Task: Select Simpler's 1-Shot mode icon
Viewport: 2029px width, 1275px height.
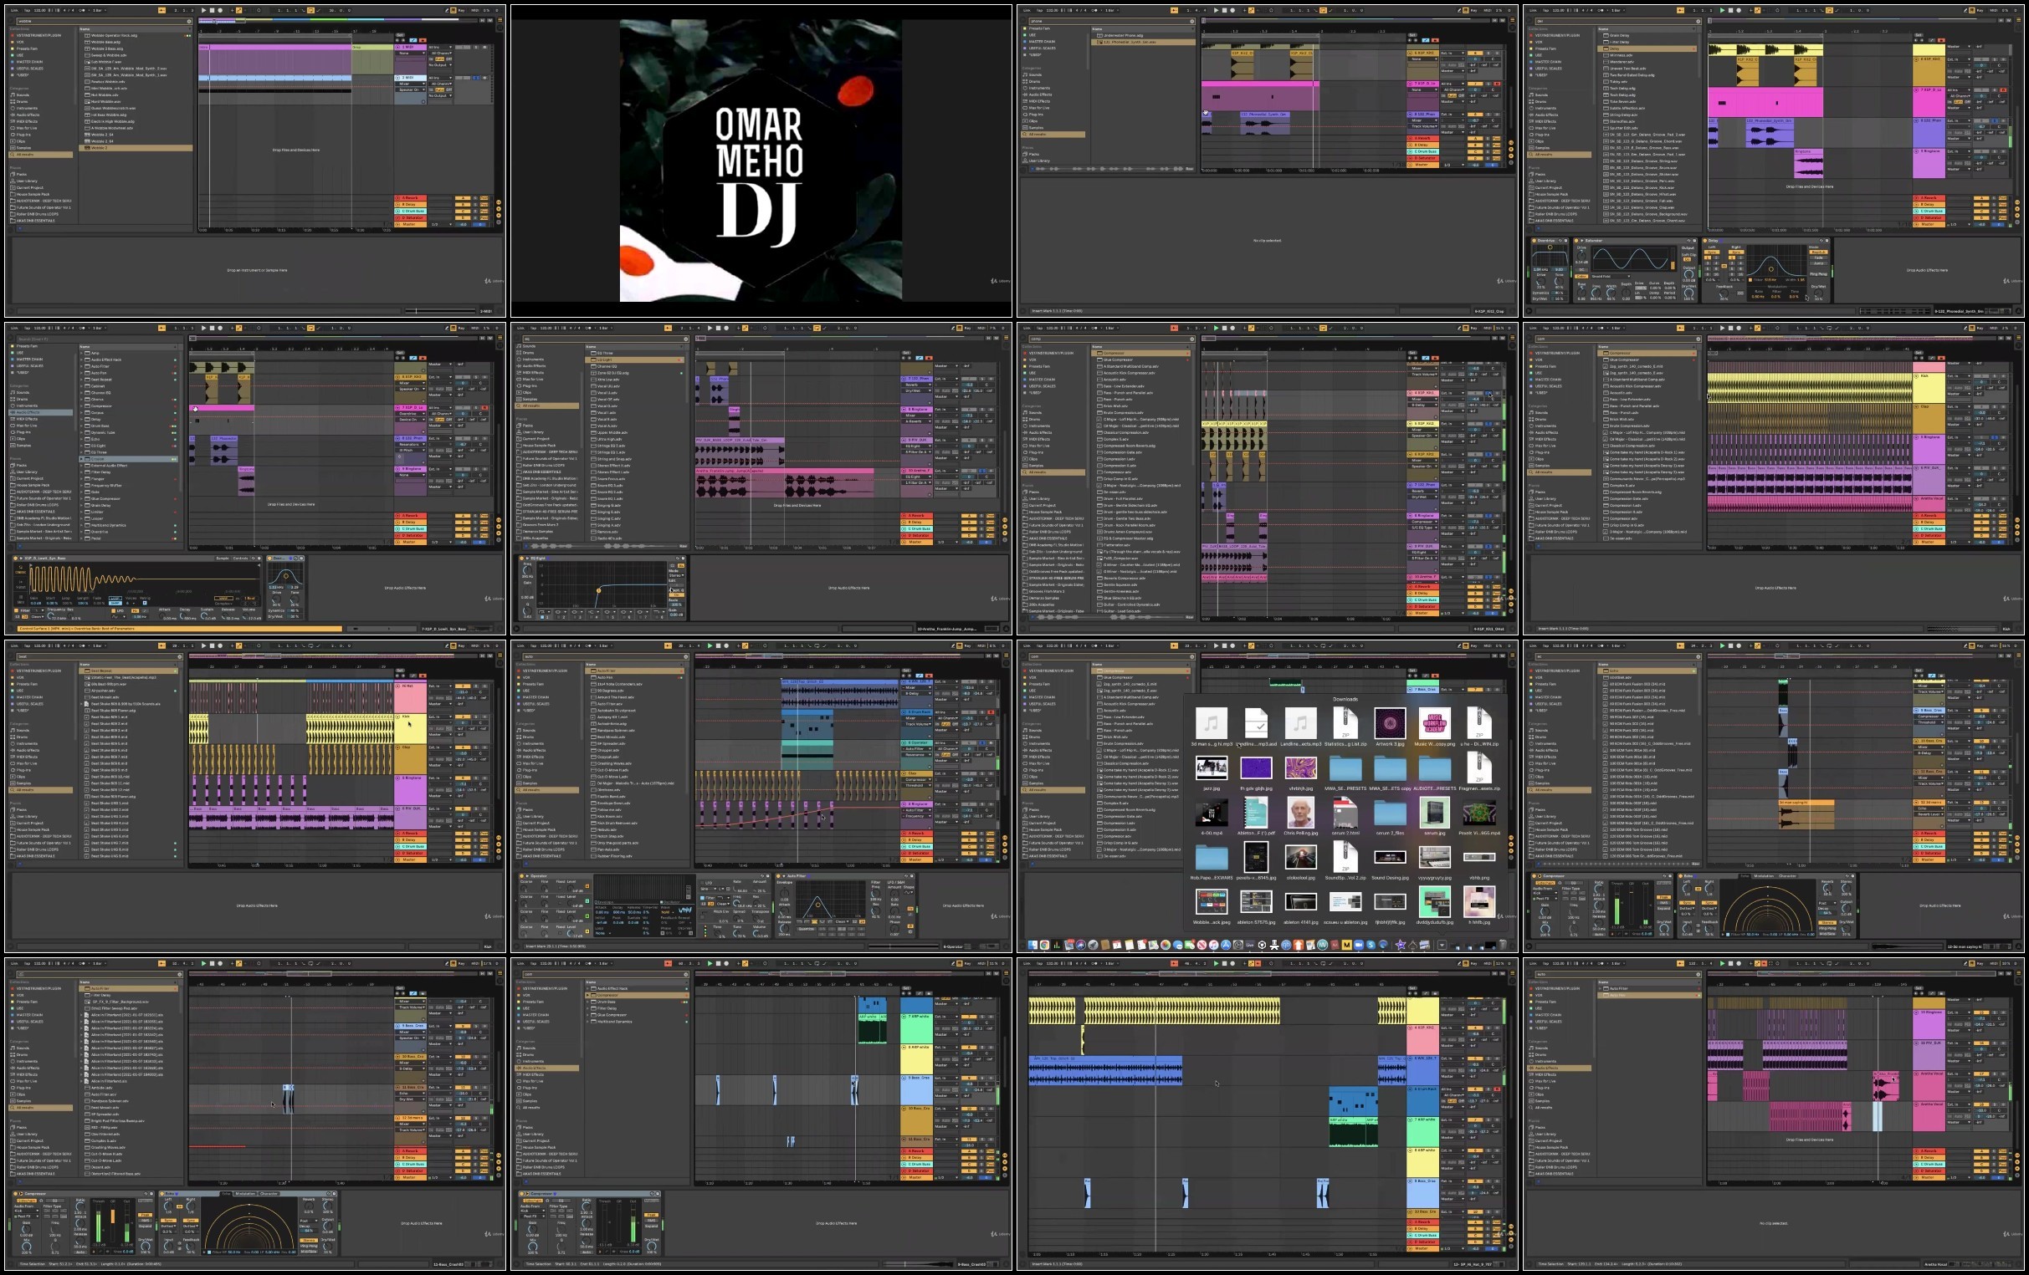Action: [20, 584]
